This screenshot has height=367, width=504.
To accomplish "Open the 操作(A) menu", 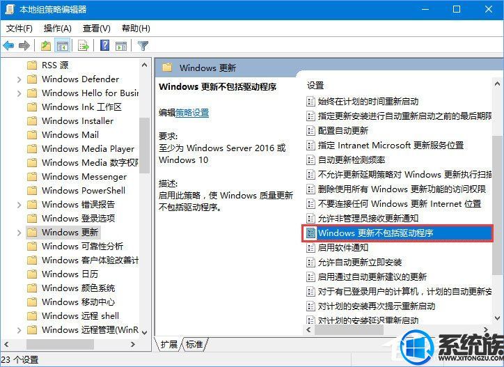I will click(x=58, y=29).
